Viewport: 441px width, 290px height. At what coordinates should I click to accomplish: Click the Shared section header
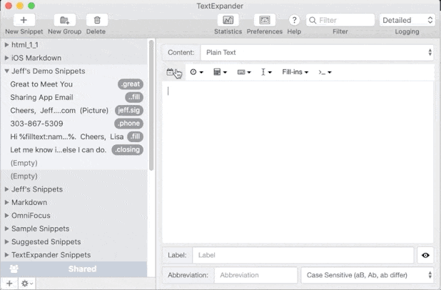coord(73,269)
